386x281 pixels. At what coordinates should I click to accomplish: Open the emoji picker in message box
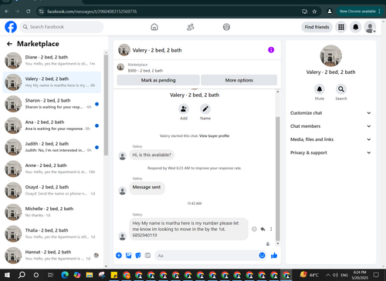262,256
